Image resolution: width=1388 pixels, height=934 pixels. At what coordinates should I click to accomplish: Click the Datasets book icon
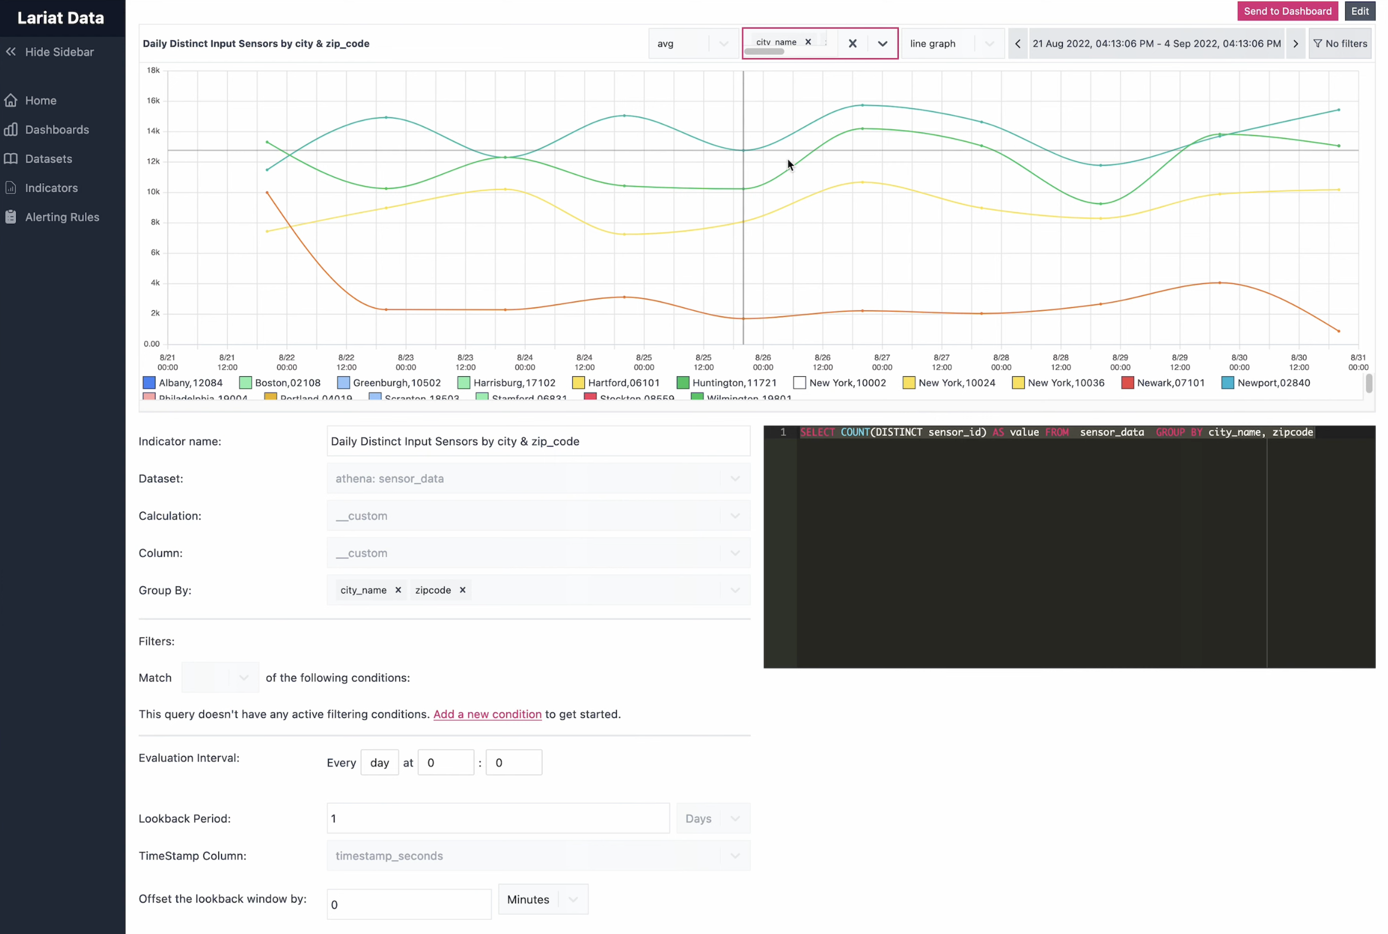tap(11, 159)
